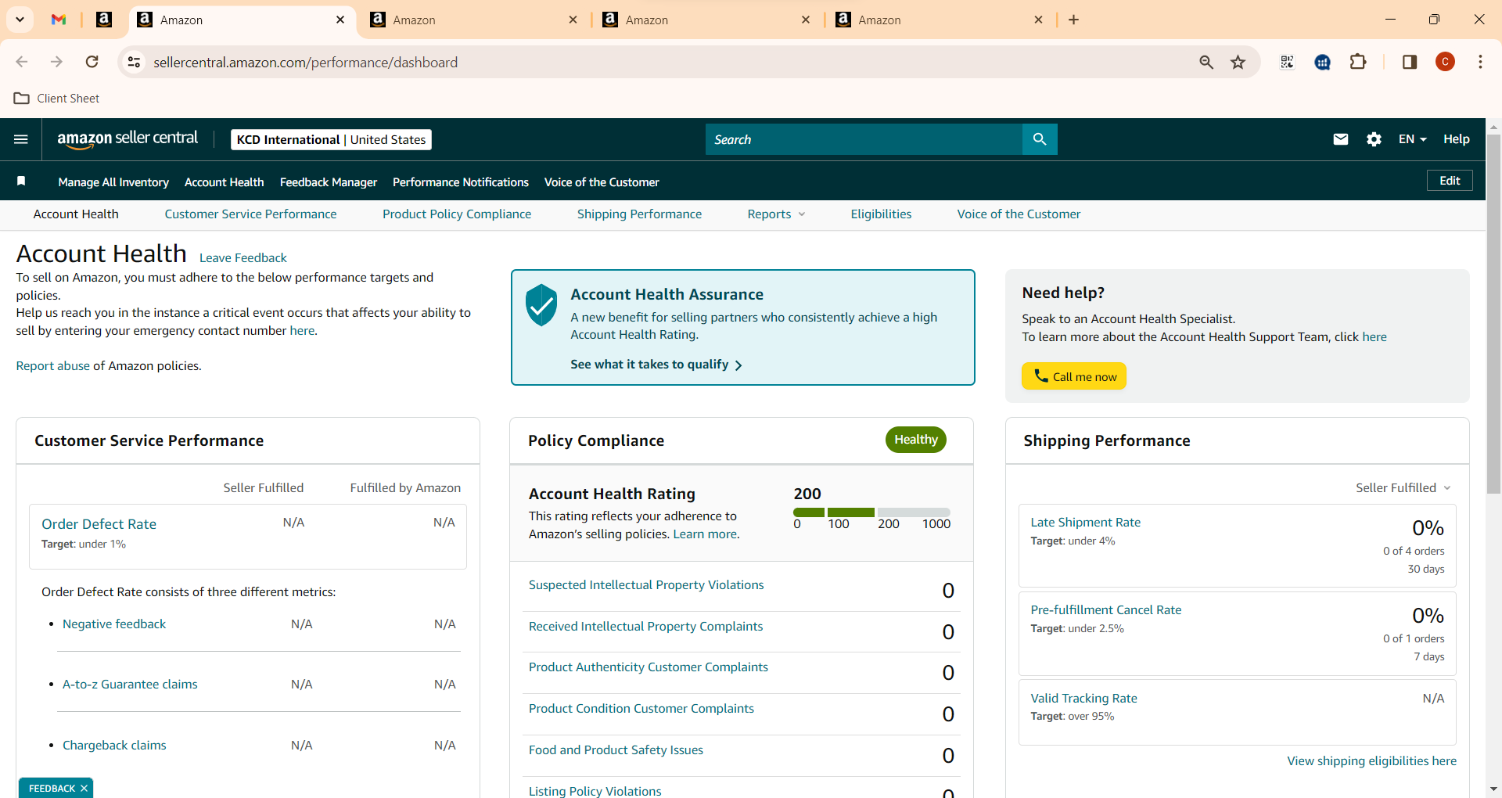Click the Leave Feedback link
The image size is (1502, 798).
[243, 257]
